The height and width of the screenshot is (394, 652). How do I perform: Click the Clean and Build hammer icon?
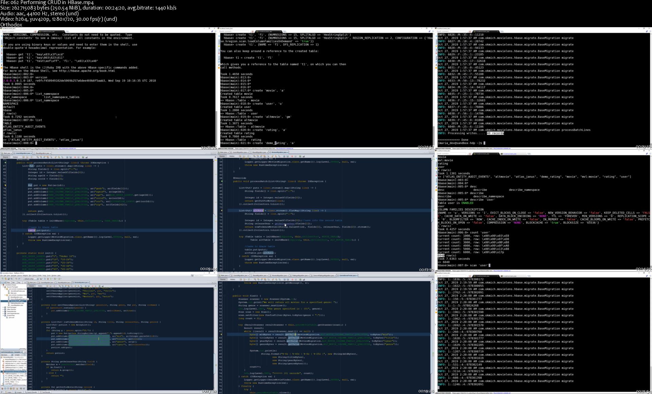tap(48, 279)
